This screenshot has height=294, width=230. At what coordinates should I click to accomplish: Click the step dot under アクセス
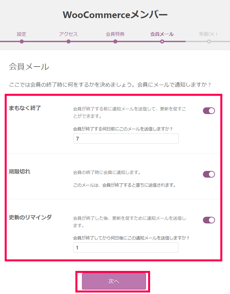pyautogui.click(x=69, y=41)
